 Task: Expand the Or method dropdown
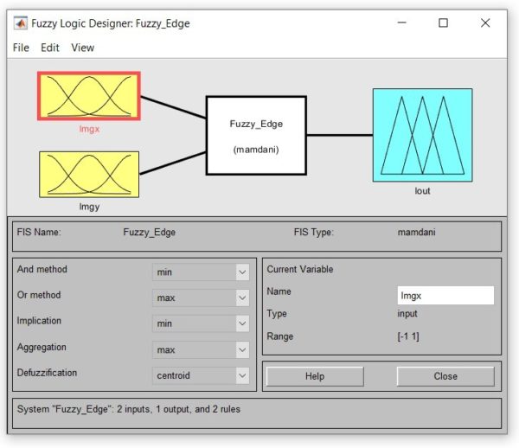point(201,298)
